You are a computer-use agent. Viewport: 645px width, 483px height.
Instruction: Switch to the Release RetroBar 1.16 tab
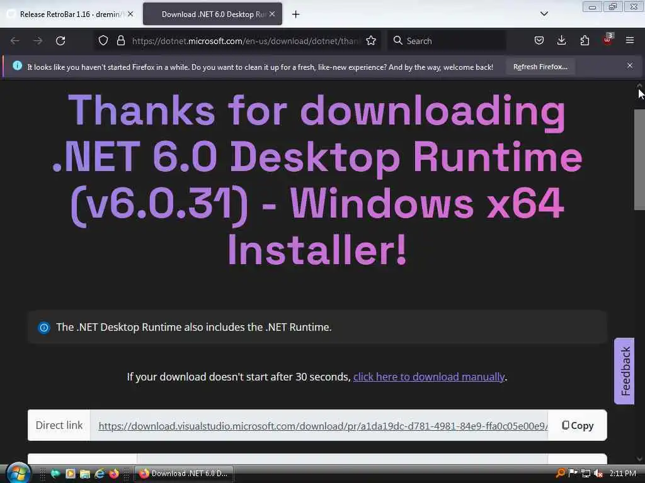tap(71, 14)
